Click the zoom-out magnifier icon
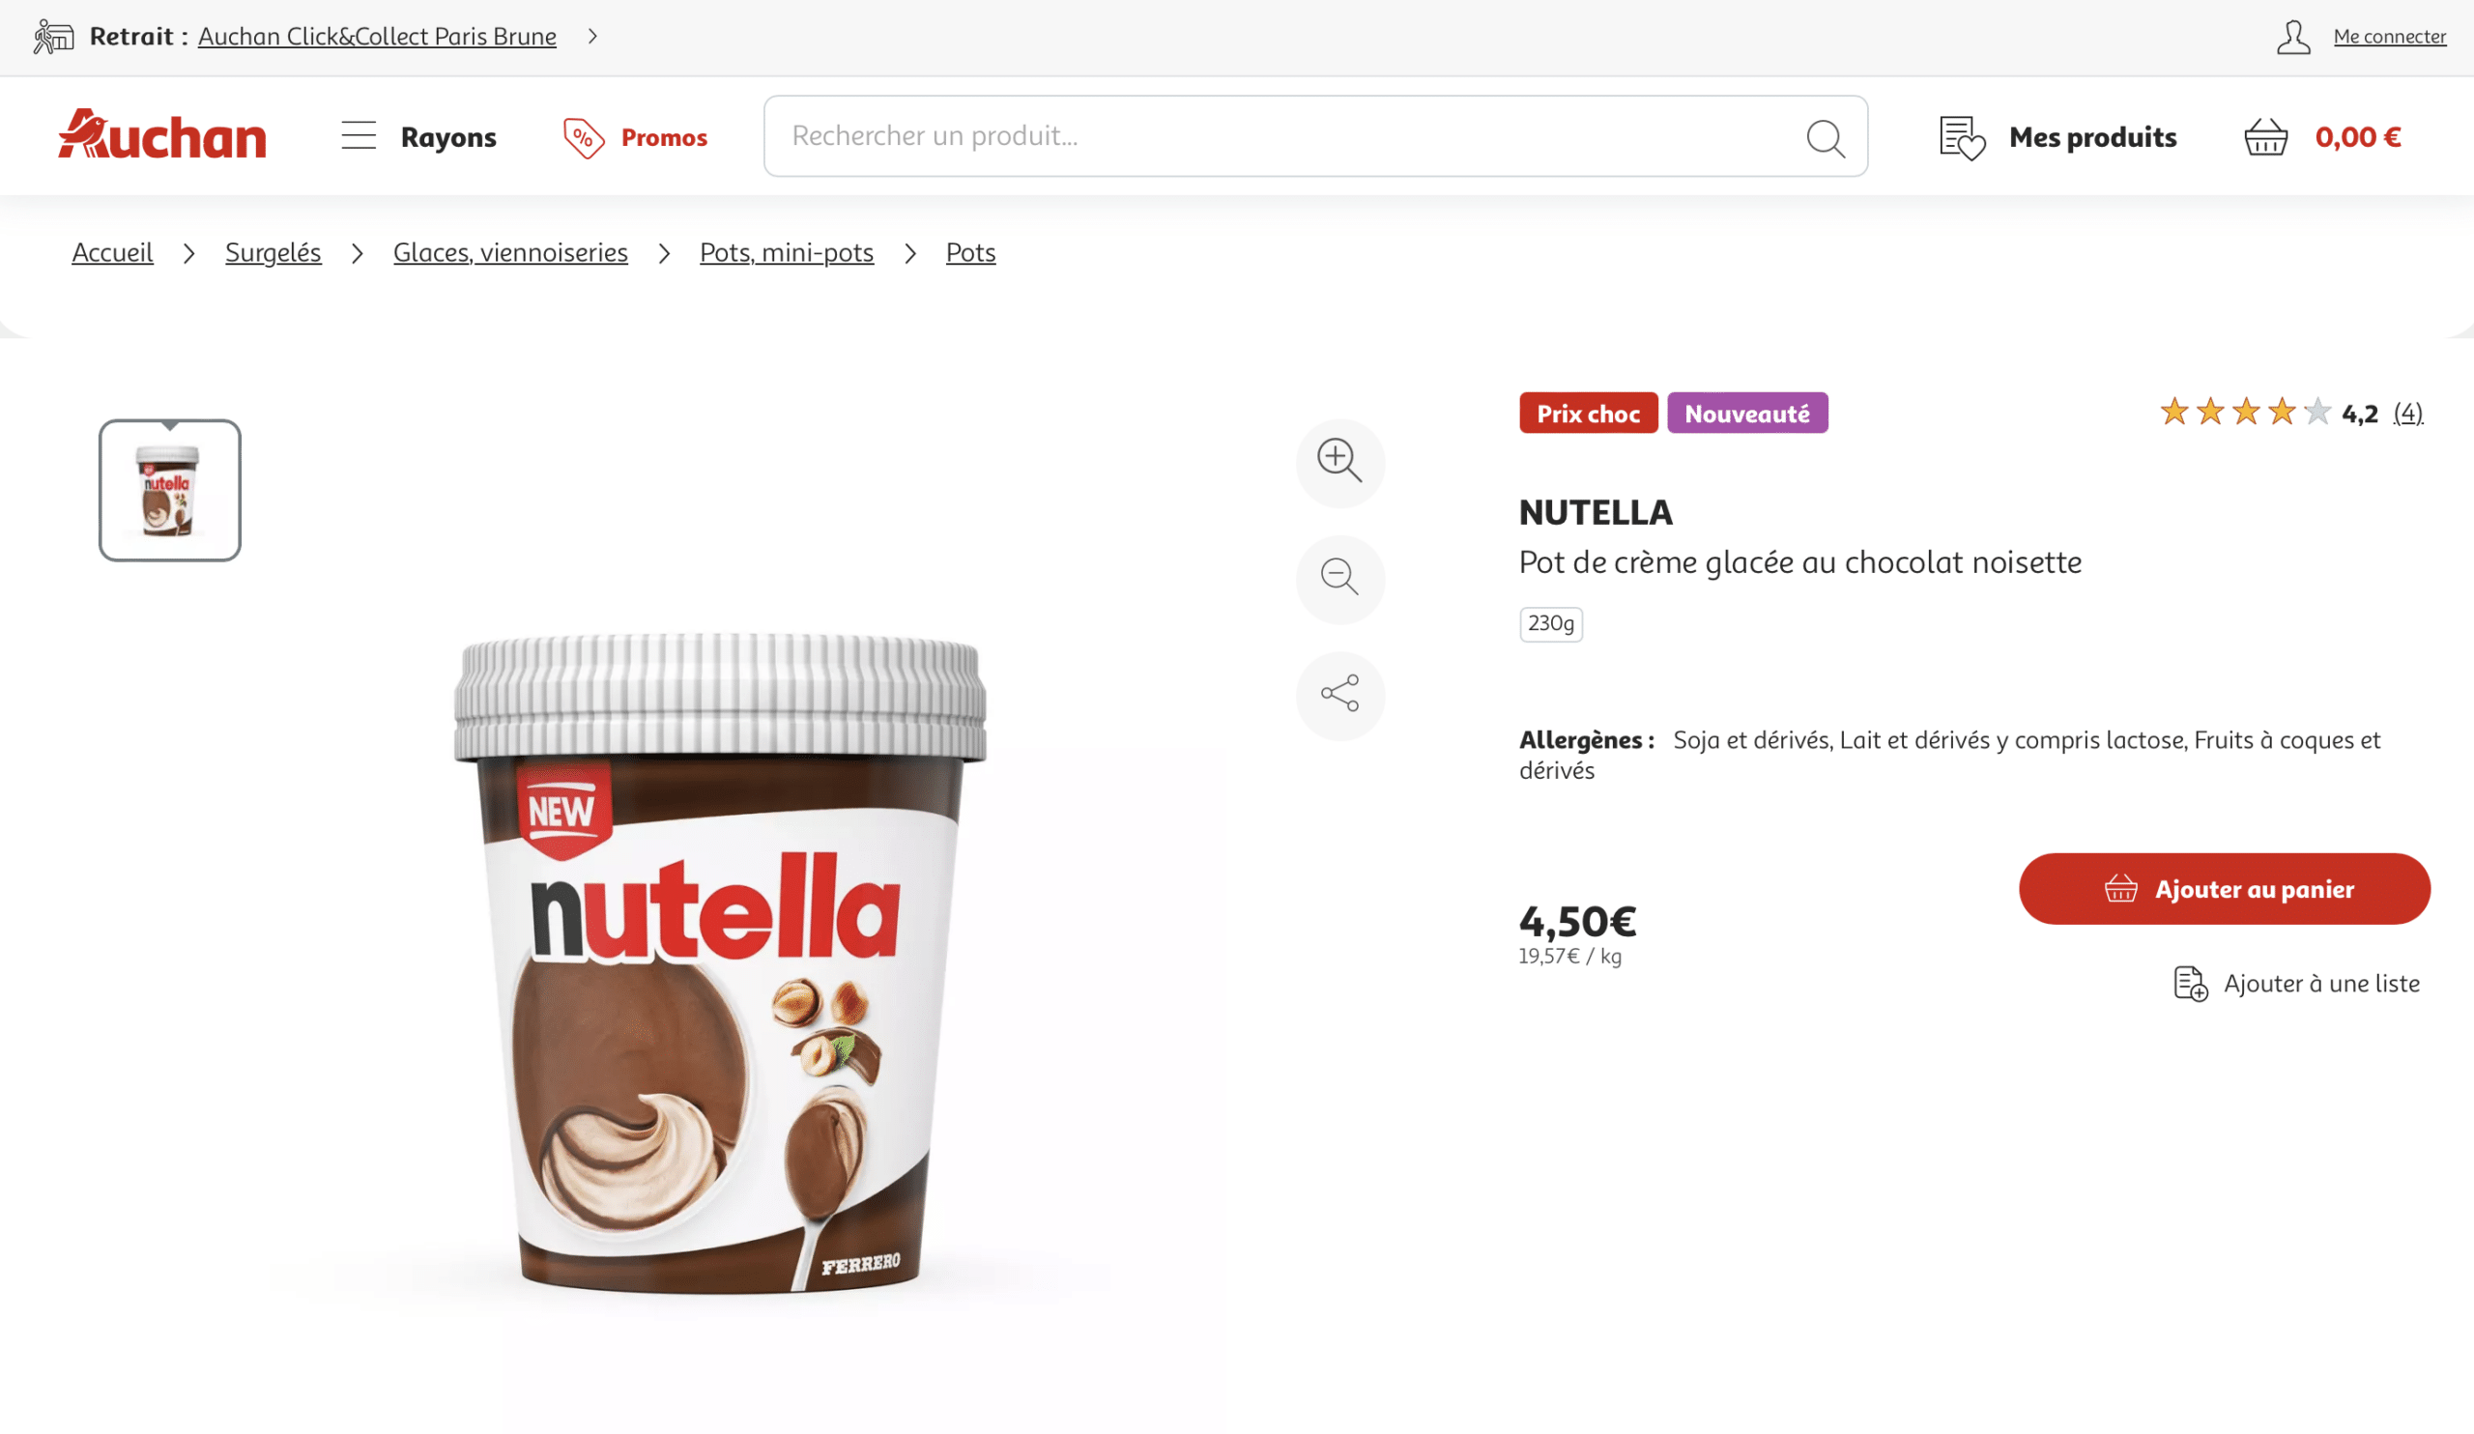 [x=1340, y=579]
